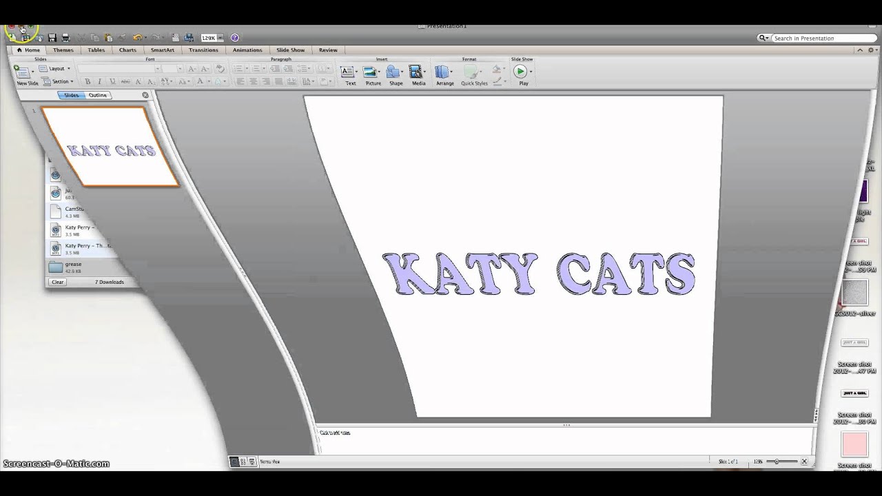The width and height of the screenshot is (882, 496).
Task: Toggle right text alignment
Action: pos(265,81)
